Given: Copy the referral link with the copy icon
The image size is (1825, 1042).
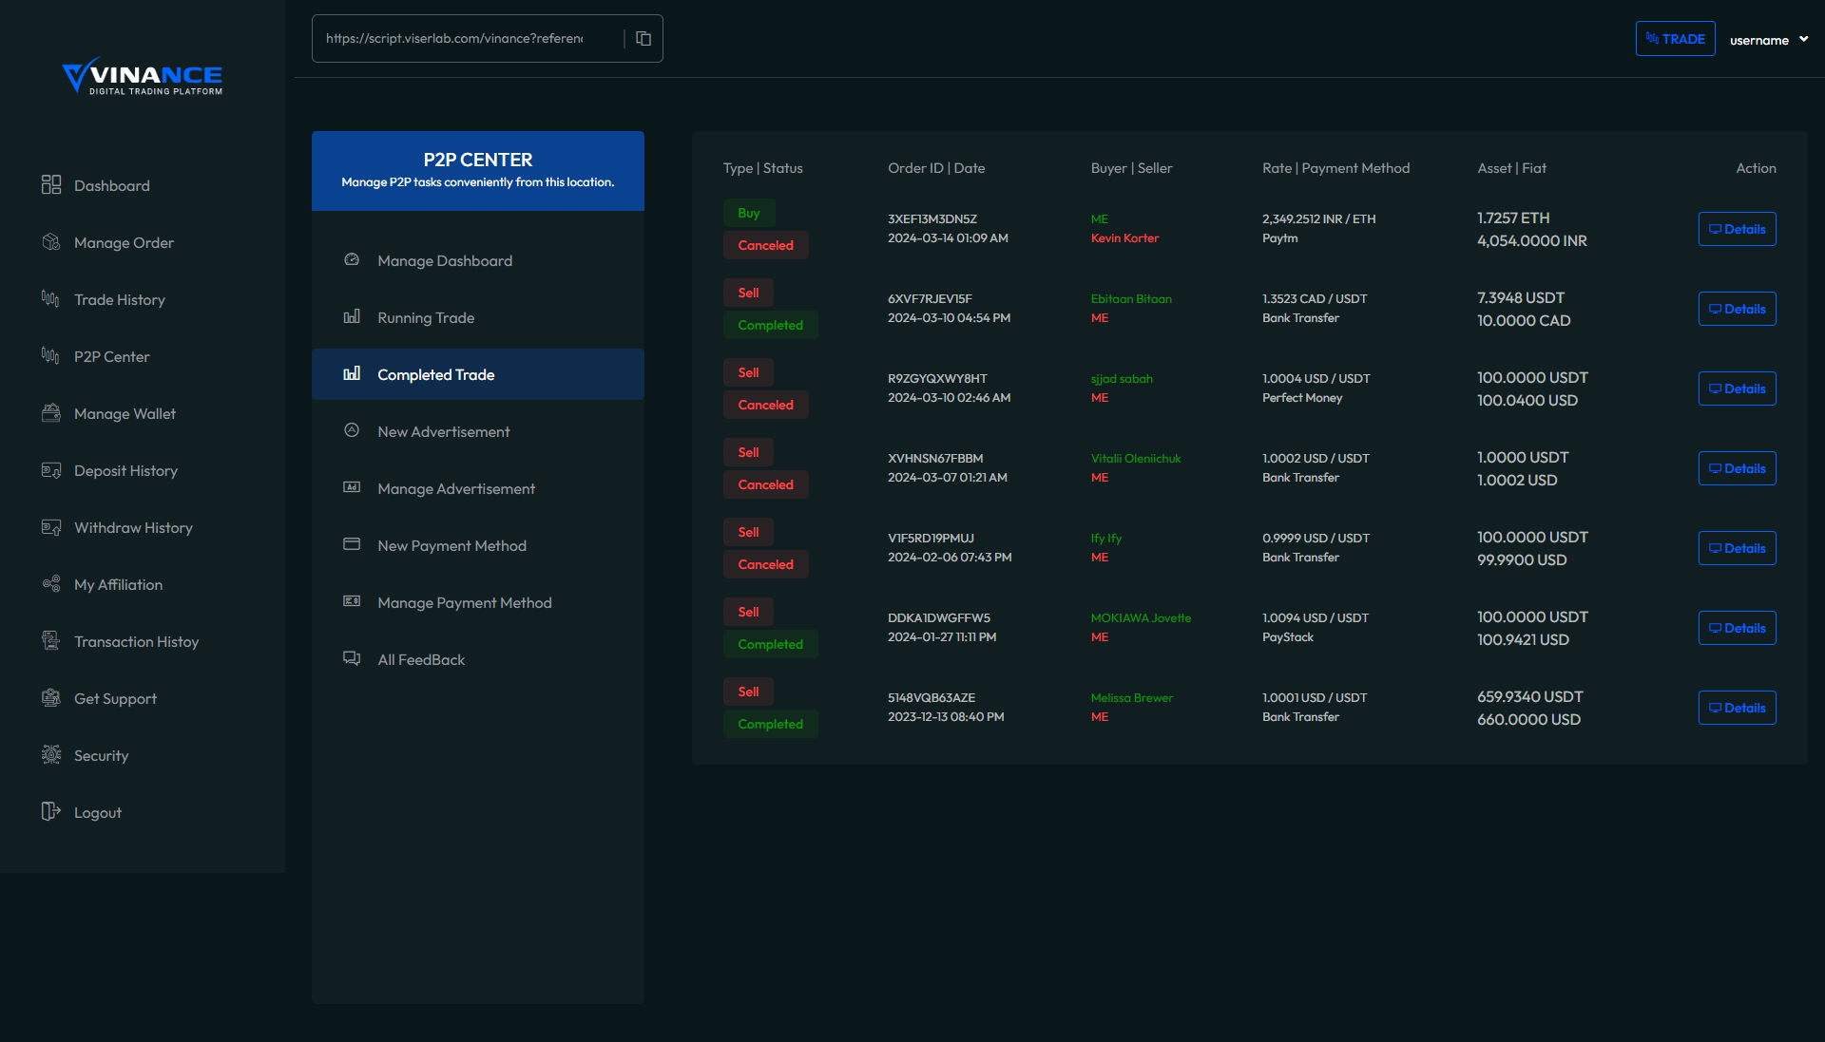Looking at the screenshot, I should [x=644, y=39].
